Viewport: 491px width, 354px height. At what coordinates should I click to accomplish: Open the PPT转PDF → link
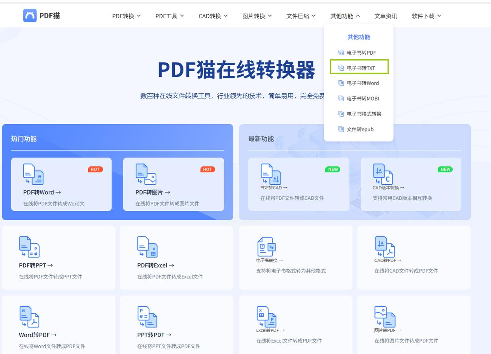pos(154,335)
